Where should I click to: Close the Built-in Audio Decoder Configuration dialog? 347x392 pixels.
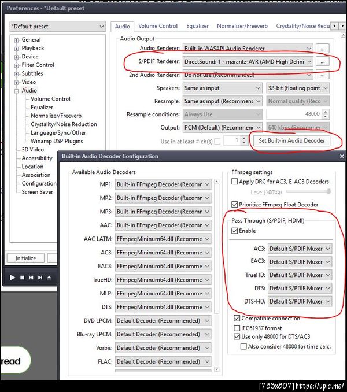tap(342, 156)
